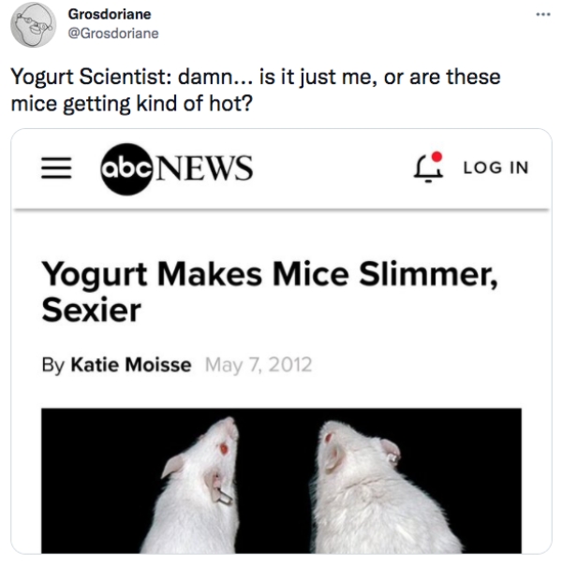
Task: Click the @Grosdoriane handle
Action: [114, 34]
